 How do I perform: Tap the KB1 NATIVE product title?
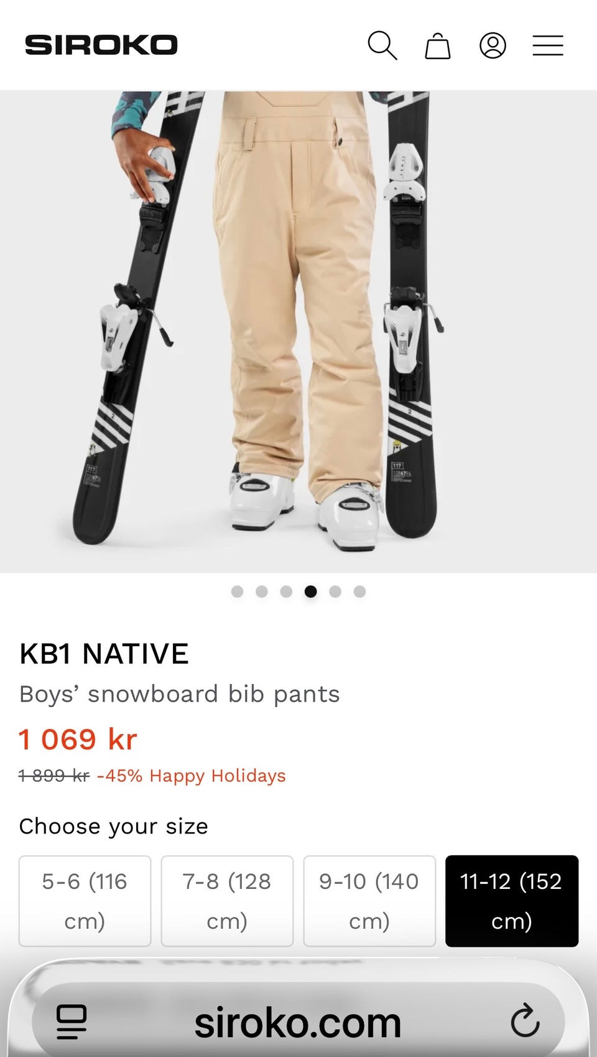104,654
